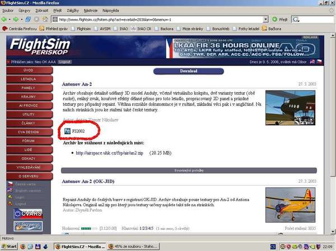
Task: Go forward with the green forward arrow
Action: click(16, 20)
